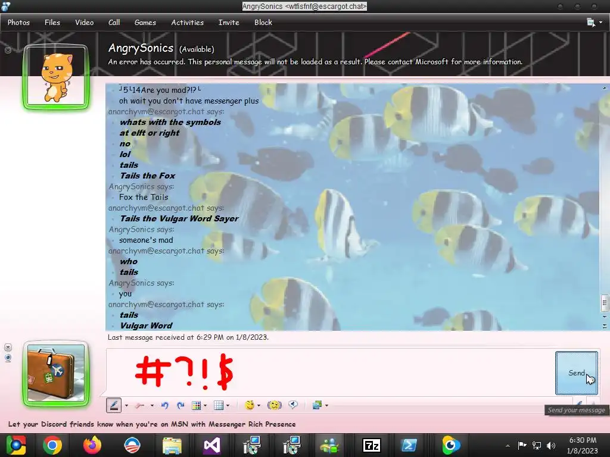Image resolution: width=610 pixels, height=457 pixels.
Task: Click the conversation scrollbar thumb
Action: [605, 303]
